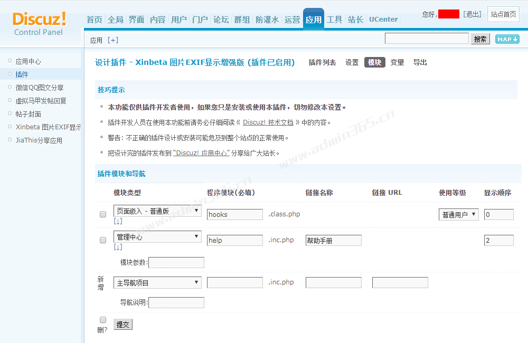Switch to the 设置 tab
Image resolution: width=528 pixels, height=343 pixels.
352,62
